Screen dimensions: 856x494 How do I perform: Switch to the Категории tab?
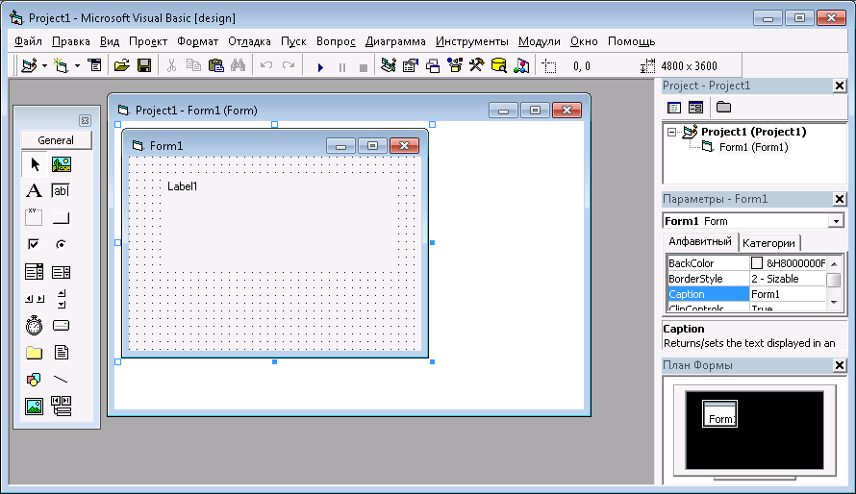[x=768, y=243]
